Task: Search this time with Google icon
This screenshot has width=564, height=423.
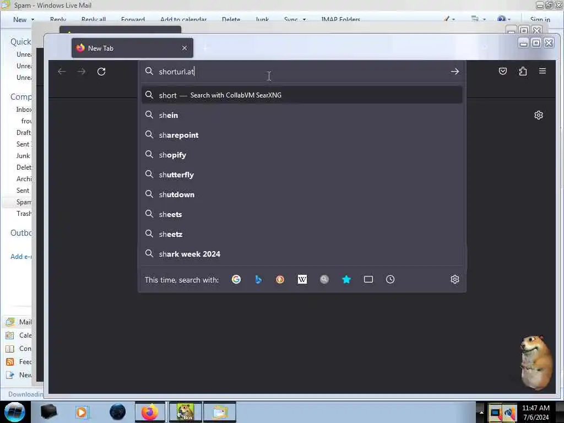Action: (236, 279)
